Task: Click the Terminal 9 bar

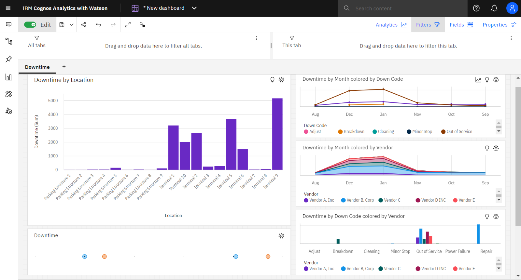Action: [277, 134]
